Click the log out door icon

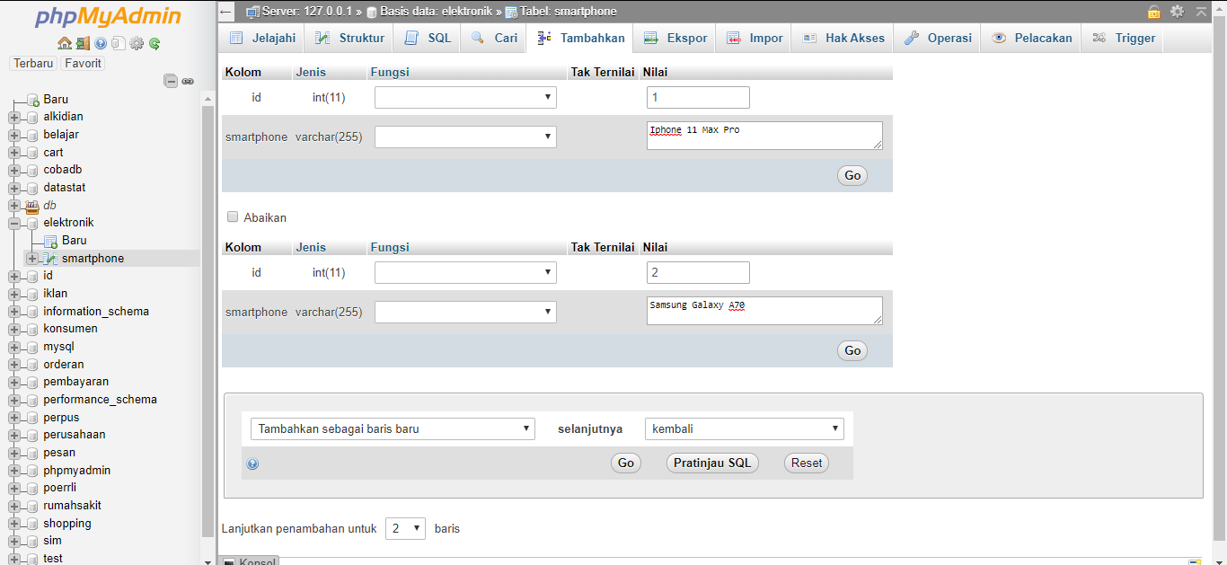pos(83,43)
